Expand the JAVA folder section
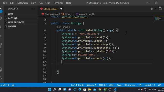Image resolution: width=164 pixels, height=92 pixels. [21, 14]
